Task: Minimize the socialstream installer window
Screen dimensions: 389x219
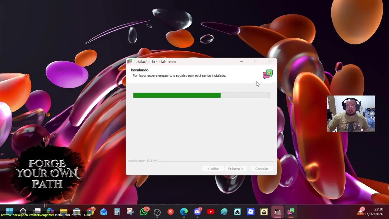Action: 242,61
